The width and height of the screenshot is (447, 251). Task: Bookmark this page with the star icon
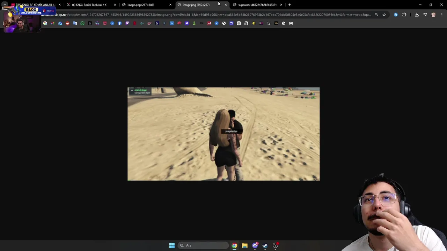click(x=384, y=15)
